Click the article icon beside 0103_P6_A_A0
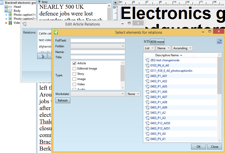The height and width of the screenshot is (153, 225). click(147, 65)
